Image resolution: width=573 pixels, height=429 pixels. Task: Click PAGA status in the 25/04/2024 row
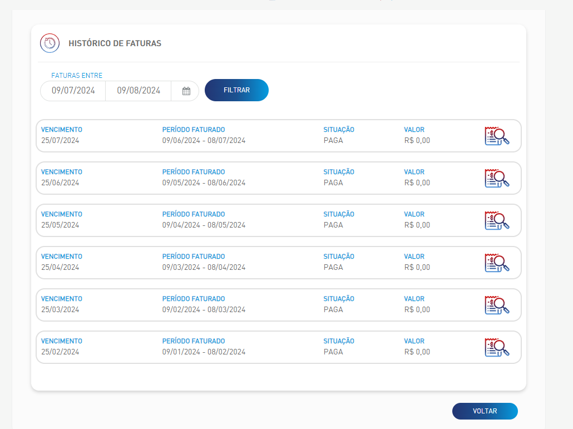pos(333,268)
